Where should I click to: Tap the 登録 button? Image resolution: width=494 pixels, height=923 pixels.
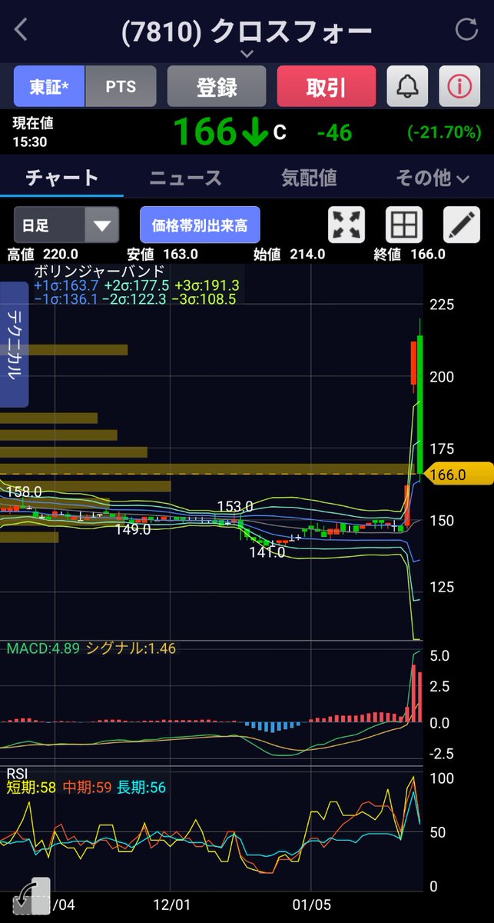click(217, 86)
